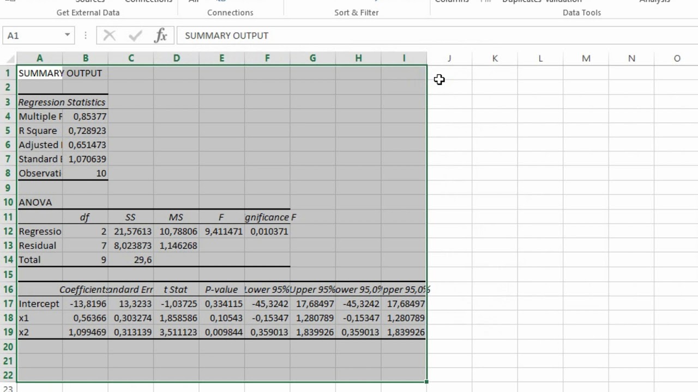This screenshot has height=392, width=698.
Task: Click the df column heading cell
Action: coord(85,217)
